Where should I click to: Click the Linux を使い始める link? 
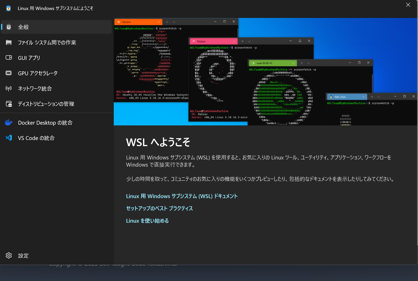147,221
